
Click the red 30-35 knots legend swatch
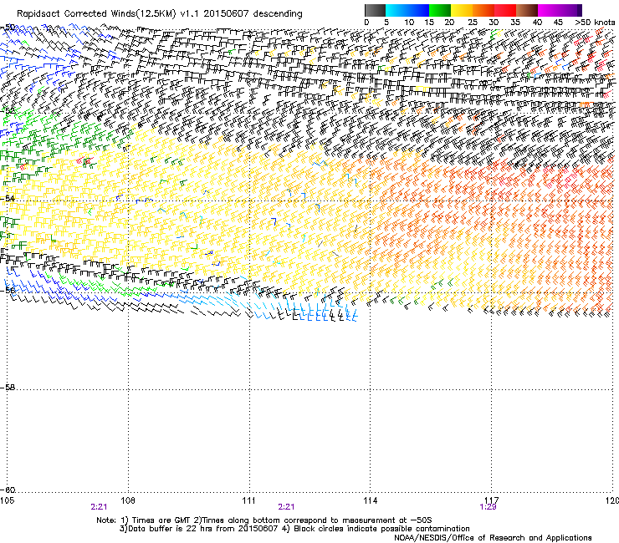(x=505, y=10)
